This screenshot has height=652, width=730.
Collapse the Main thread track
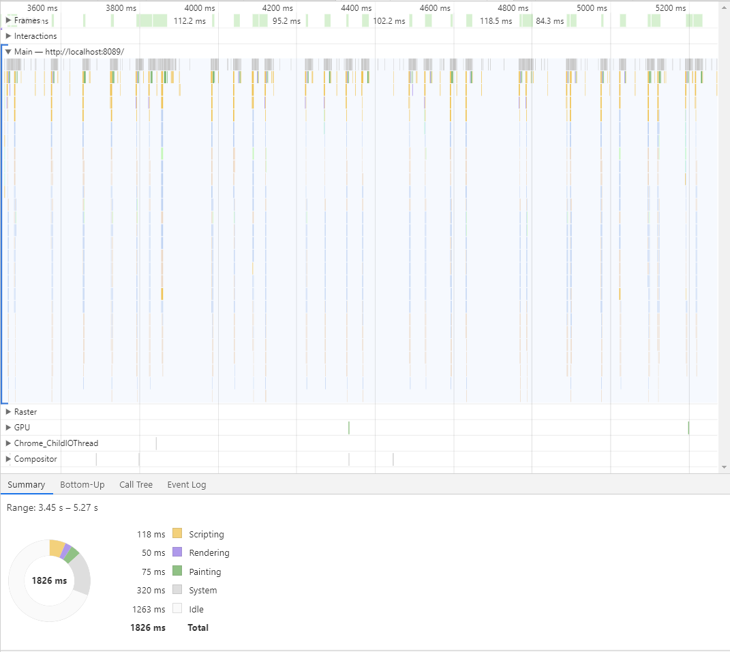coord(8,52)
